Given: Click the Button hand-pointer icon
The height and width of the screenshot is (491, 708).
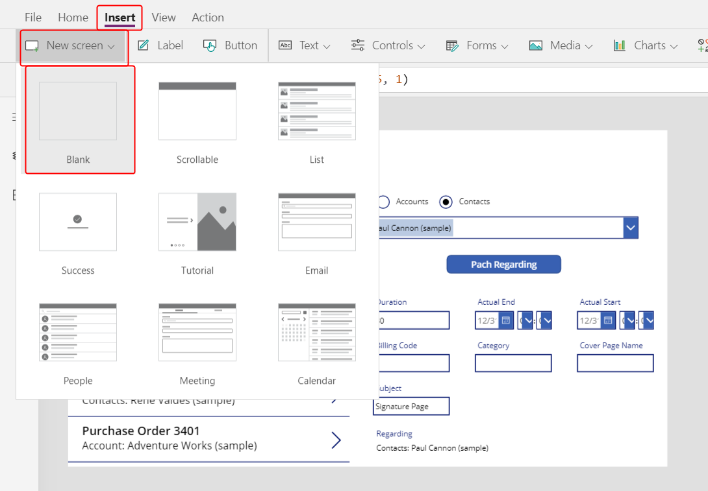Looking at the screenshot, I should point(210,45).
